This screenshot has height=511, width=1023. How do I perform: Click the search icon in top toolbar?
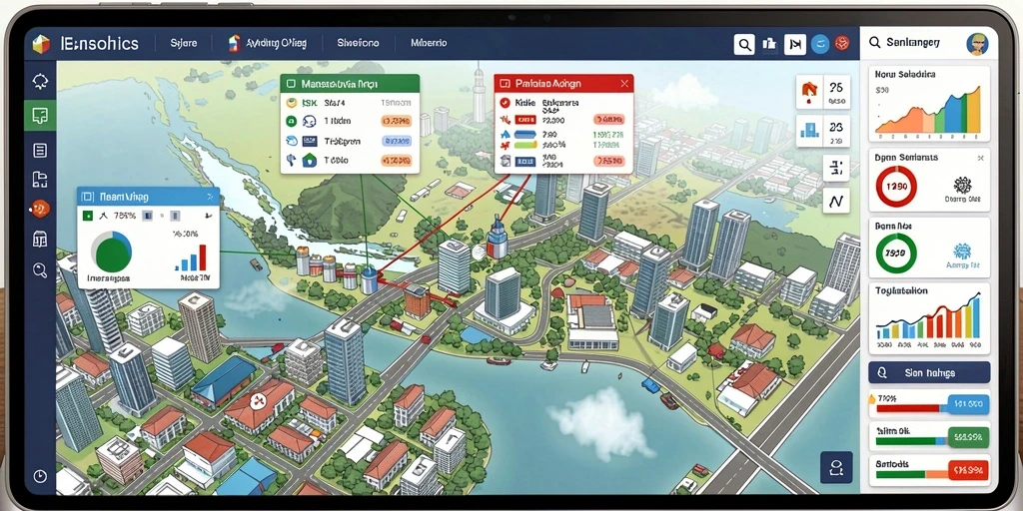pos(743,44)
